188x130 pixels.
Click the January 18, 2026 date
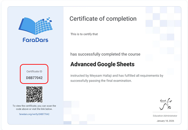165,121
